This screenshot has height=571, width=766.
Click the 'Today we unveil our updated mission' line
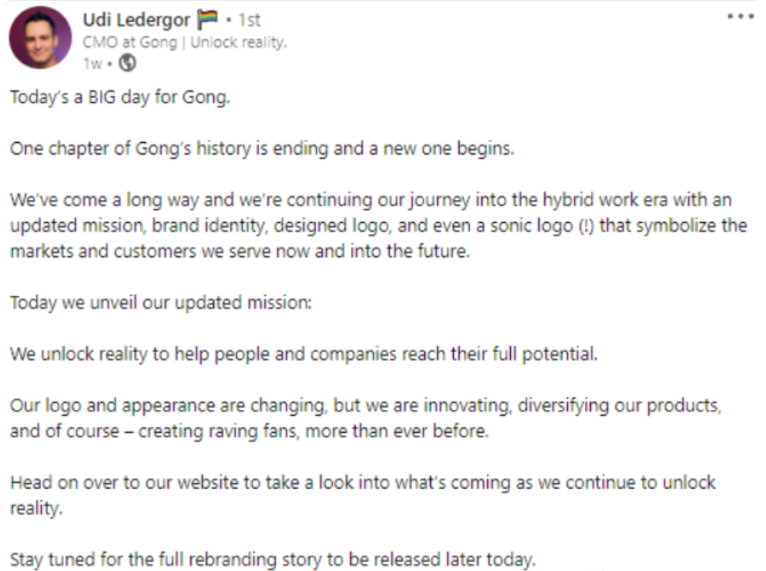pyautogui.click(x=161, y=303)
